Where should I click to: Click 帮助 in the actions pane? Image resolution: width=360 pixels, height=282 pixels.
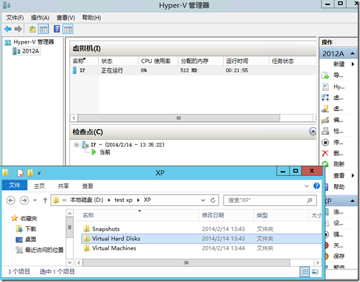coord(339,187)
